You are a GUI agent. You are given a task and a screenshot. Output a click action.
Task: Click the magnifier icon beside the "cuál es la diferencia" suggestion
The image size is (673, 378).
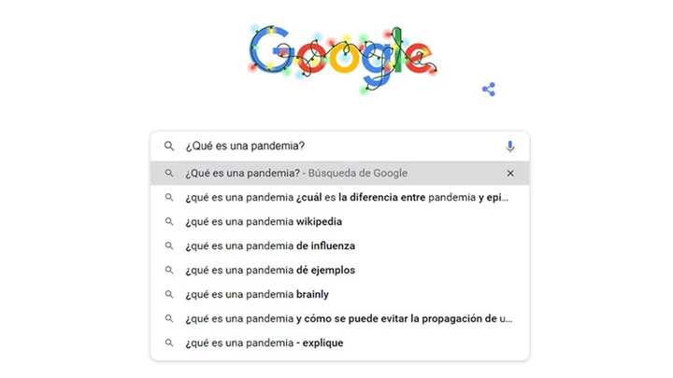pyautogui.click(x=169, y=198)
